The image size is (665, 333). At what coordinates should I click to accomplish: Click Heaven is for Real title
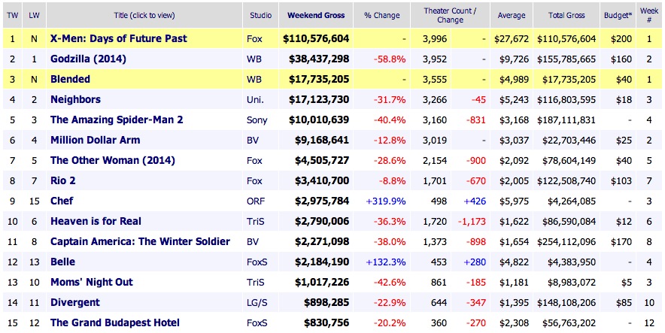tap(96, 221)
